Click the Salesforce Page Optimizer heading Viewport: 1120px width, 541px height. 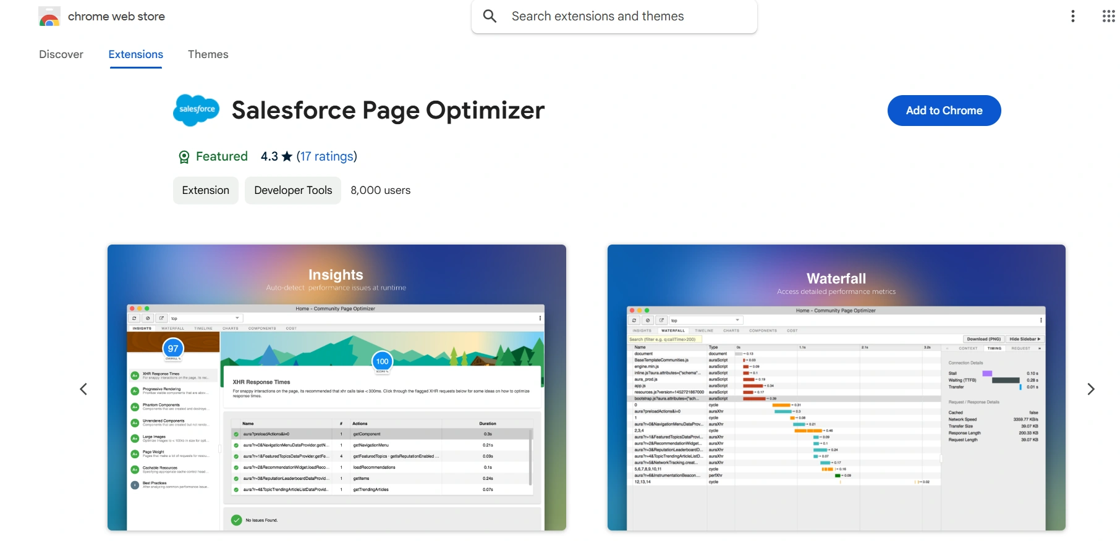(388, 111)
